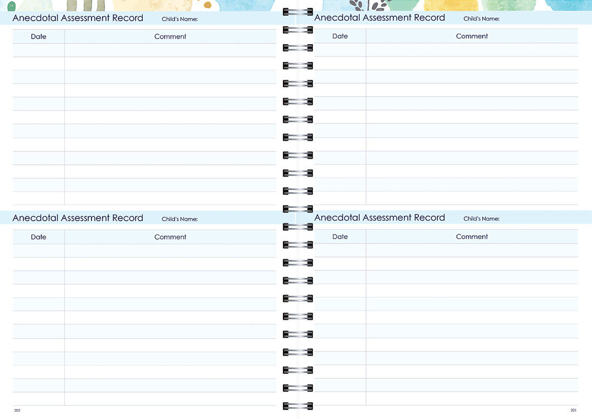Click the bottom-left Anecdotal Assessment Record title

pos(78,218)
